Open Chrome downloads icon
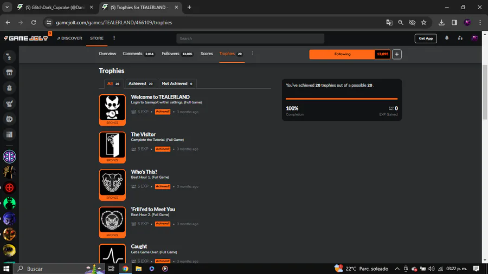This screenshot has width=488, height=274. (441, 22)
